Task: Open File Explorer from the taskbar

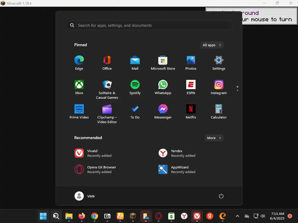Action: click(x=69, y=216)
